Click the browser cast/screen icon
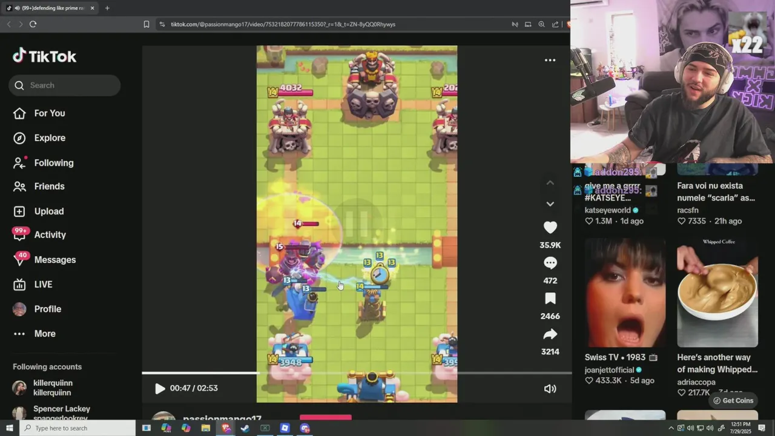The image size is (775, 436). click(x=528, y=24)
